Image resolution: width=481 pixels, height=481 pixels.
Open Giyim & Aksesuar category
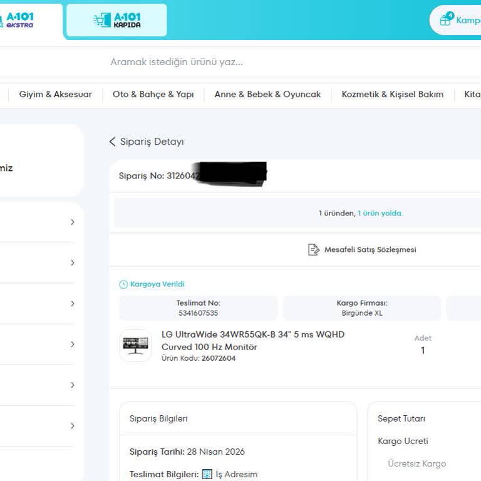56,94
